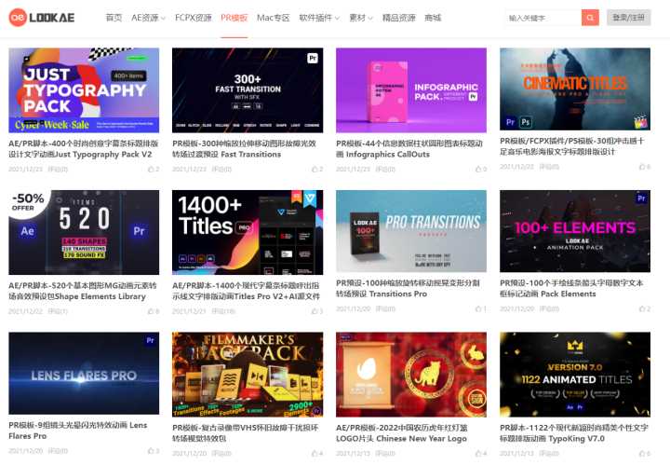
Task: Click like icon under Cinematic Titles post
Action: [x=642, y=167]
